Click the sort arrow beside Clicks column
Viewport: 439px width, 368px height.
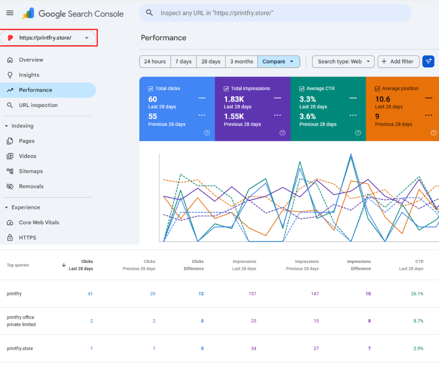point(64,265)
